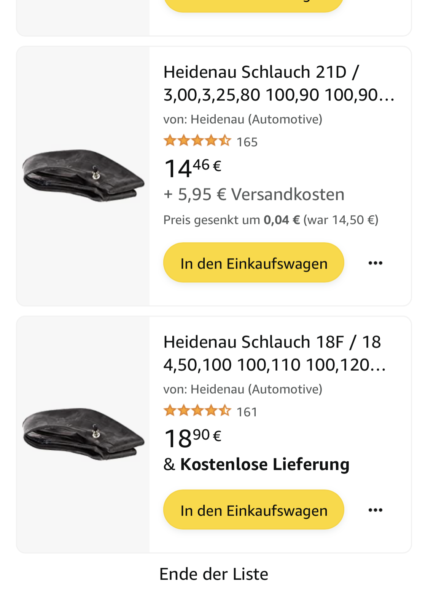Image resolution: width=428 pixels, height=592 pixels.
Task: Open more options for Heidenau Schlauch 18F
Action: [x=375, y=510]
